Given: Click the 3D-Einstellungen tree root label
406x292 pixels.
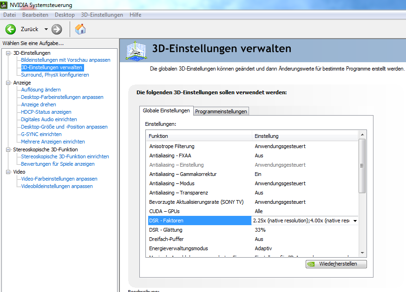Looking at the screenshot, I should tap(32, 53).
